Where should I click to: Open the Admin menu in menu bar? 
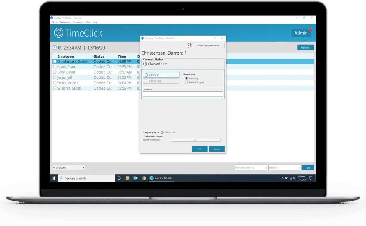coord(54,22)
